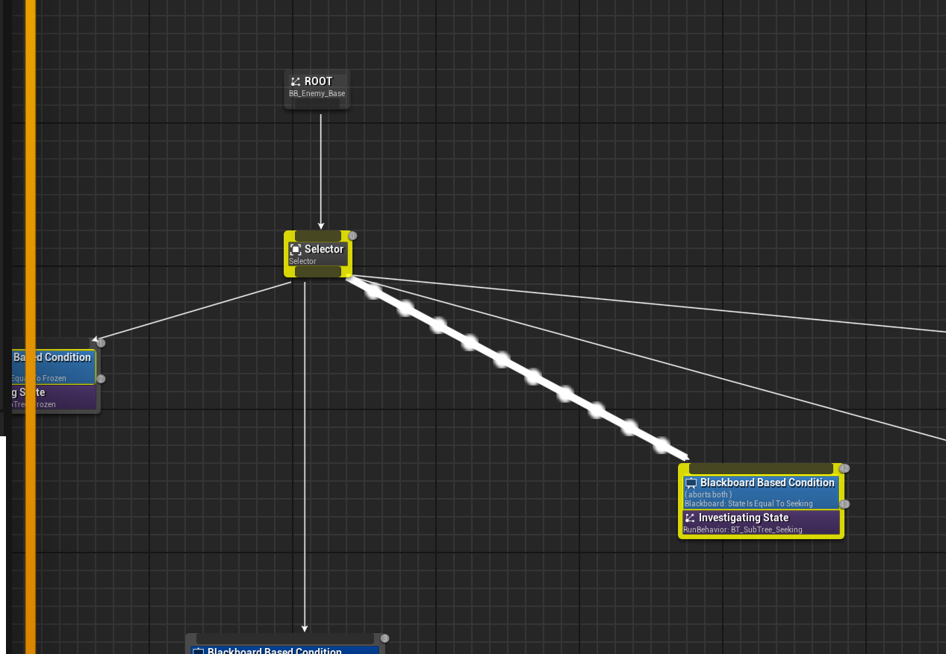Select the Investigating State task

click(761, 522)
